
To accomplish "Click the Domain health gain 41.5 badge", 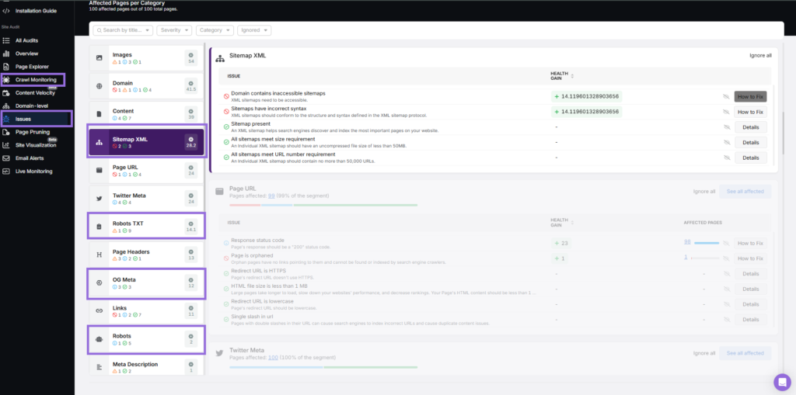I will coord(191,86).
